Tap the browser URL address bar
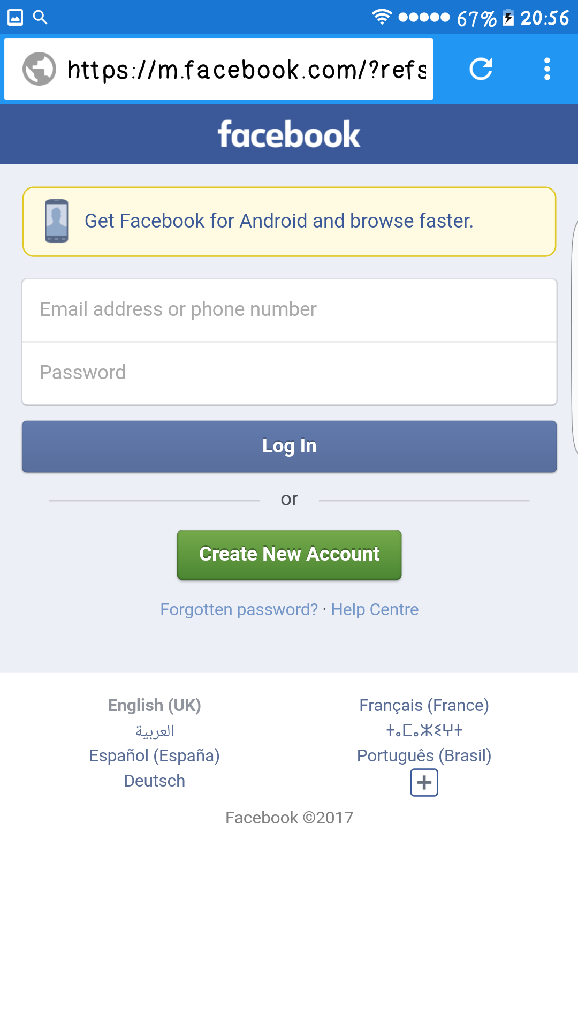Image resolution: width=578 pixels, height=1028 pixels. click(x=246, y=69)
